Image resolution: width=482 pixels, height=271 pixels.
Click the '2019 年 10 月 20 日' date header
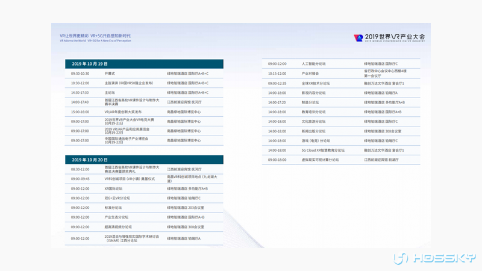tap(144, 160)
